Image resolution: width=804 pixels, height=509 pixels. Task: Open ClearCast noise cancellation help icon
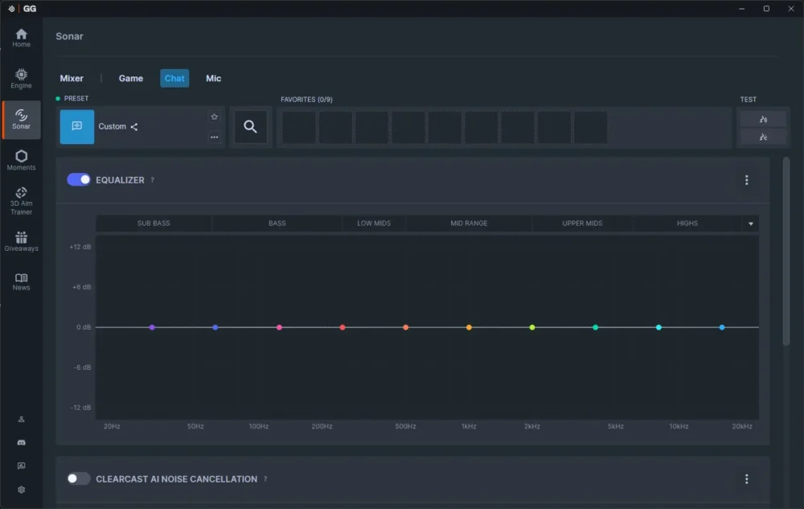click(x=265, y=478)
